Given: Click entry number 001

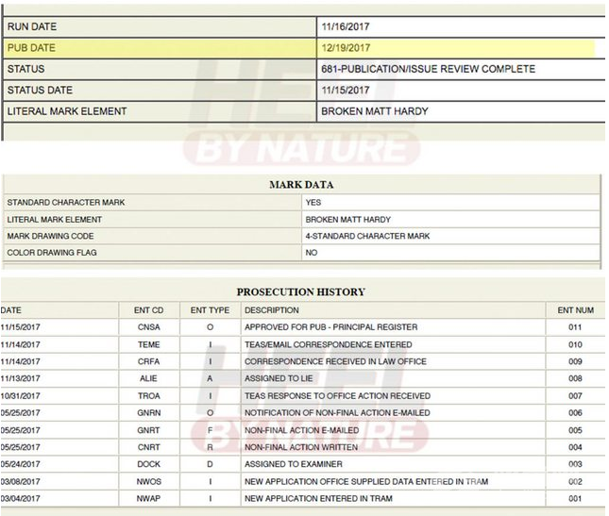Looking at the screenshot, I should 575,498.
